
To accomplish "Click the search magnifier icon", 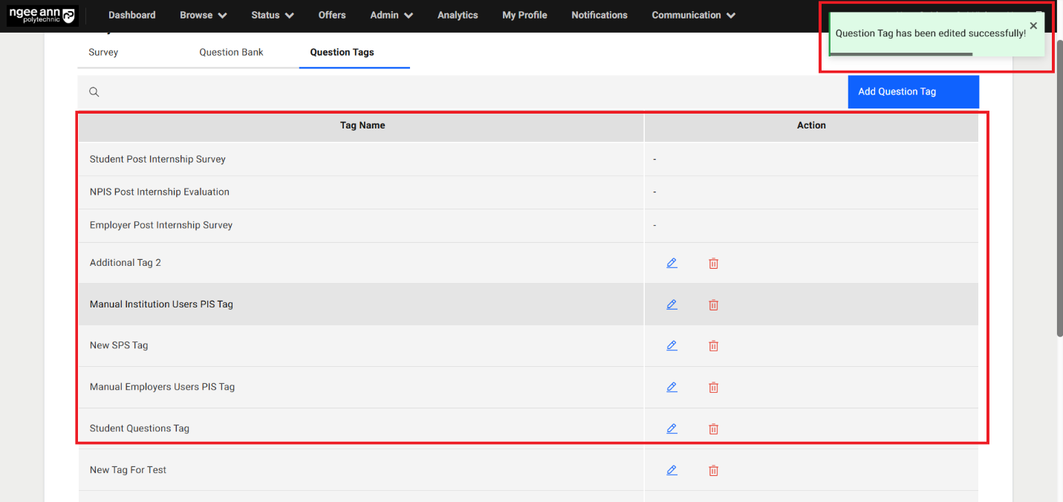I will click(x=94, y=92).
